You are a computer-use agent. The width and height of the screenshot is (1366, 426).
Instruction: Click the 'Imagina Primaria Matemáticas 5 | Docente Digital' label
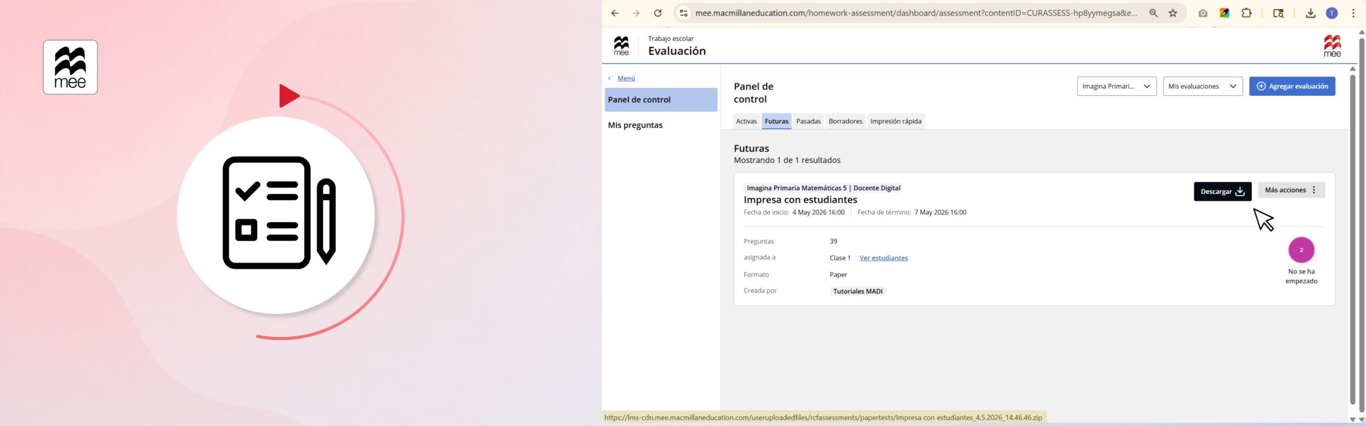coord(823,188)
